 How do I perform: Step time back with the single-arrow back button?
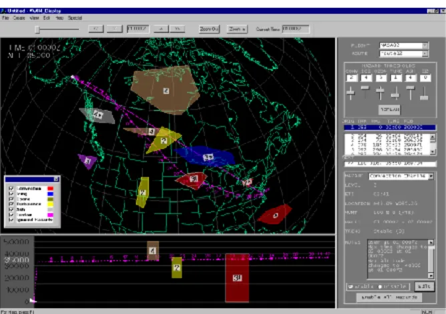(115, 29)
